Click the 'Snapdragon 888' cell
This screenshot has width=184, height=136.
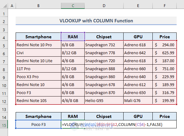[104, 69]
